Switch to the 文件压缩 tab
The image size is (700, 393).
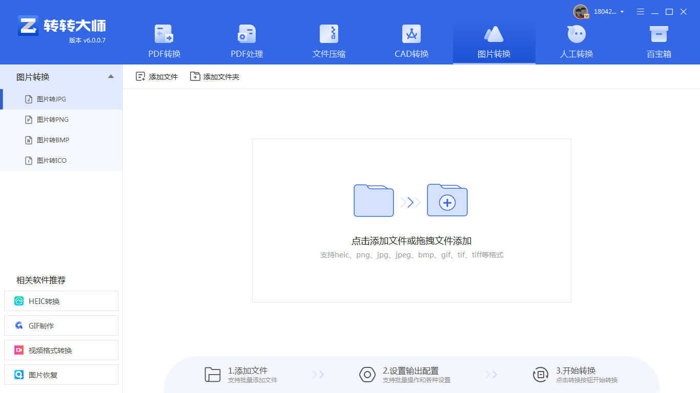coord(329,42)
